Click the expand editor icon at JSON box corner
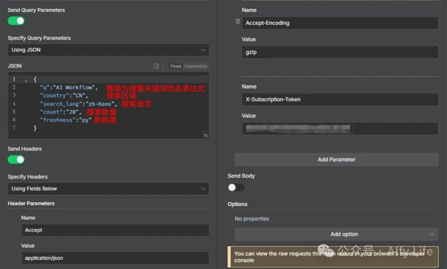447x269 pixels. click(x=206, y=136)
